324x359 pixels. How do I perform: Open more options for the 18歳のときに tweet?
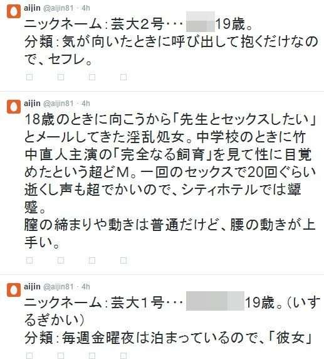coord(123,260)
